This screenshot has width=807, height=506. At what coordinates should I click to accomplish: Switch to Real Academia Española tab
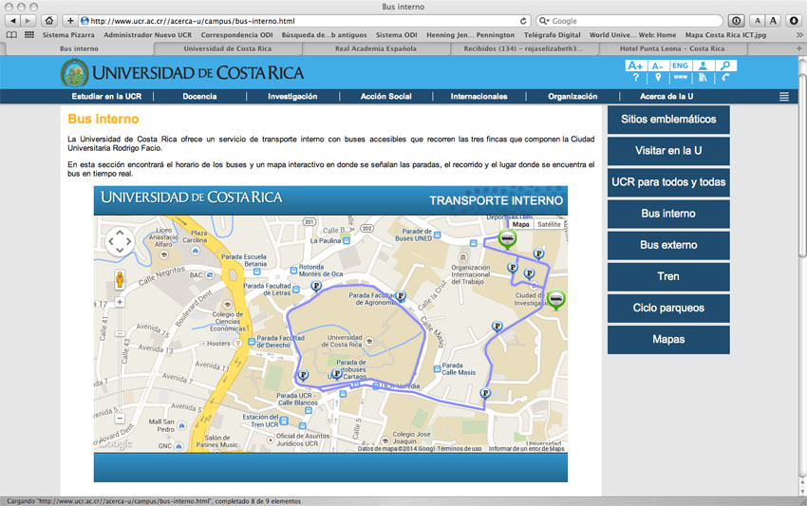coord(376,48)
